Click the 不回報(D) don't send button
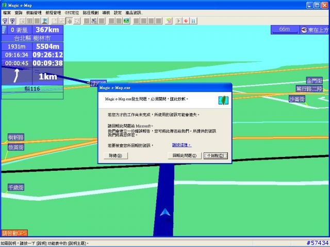330x247 pixels. [216, 155]
